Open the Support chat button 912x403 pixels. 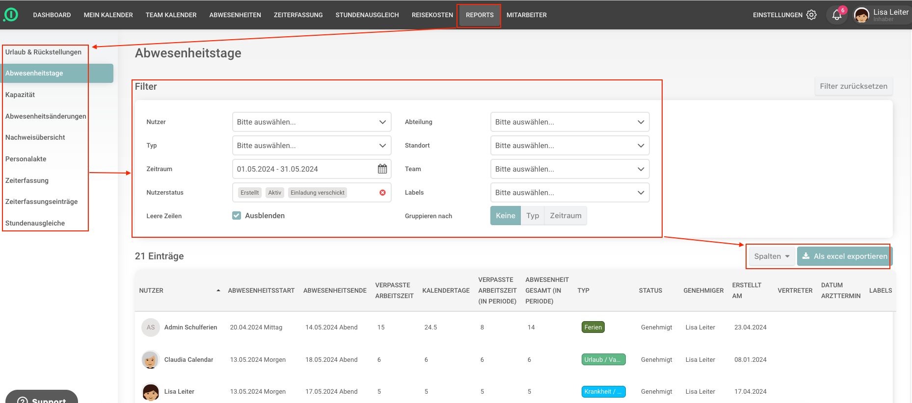pyautogui.click(x=42, y=398)
